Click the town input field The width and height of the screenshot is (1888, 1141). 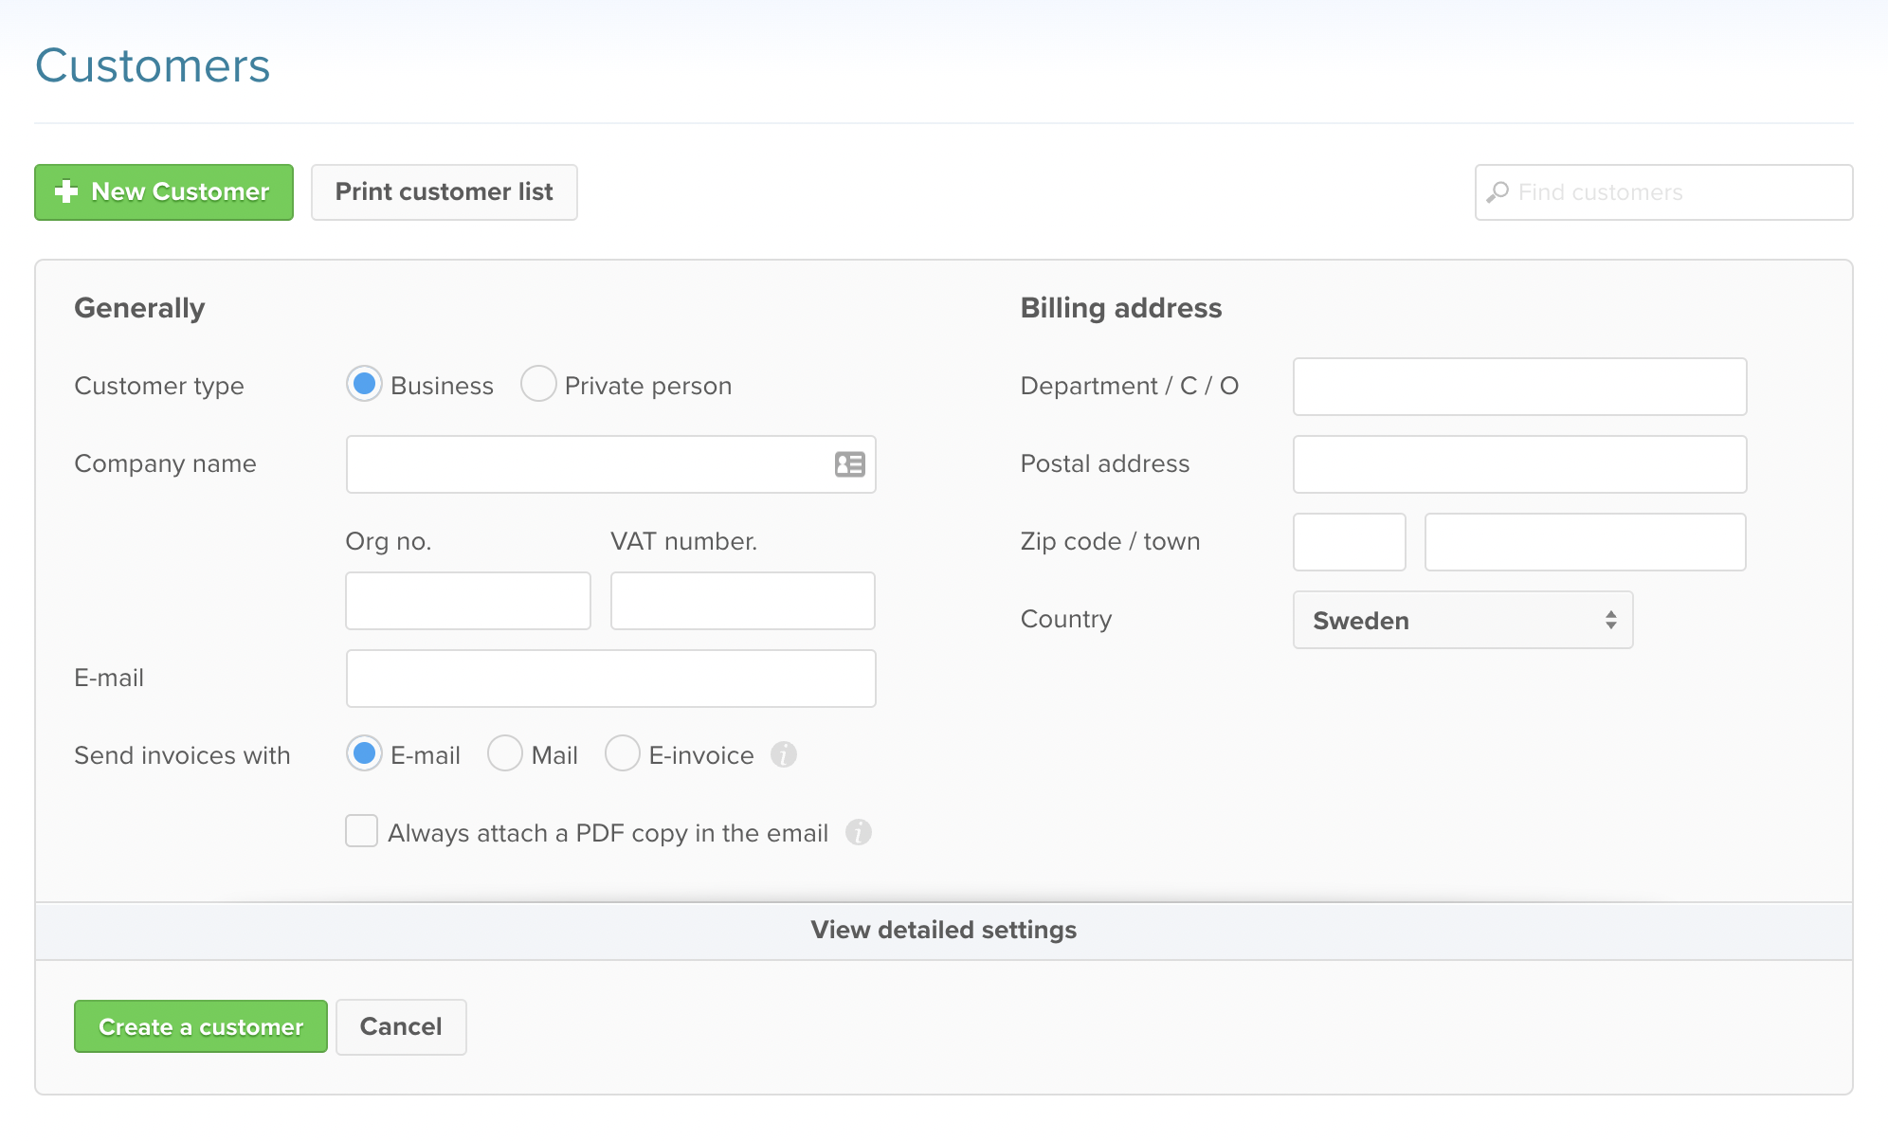point(1586,542)
